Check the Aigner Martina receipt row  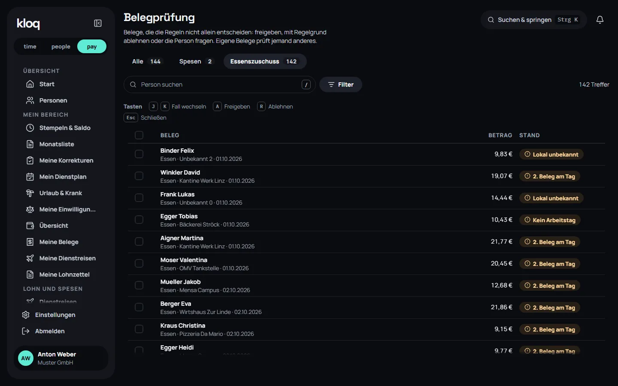pos(139,241)
